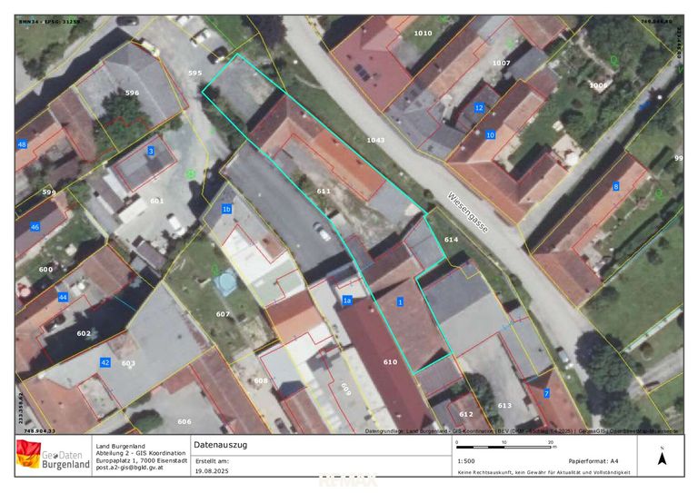Click the Papierformat: A4 text
Screen dimensions: 698x493
593,461
